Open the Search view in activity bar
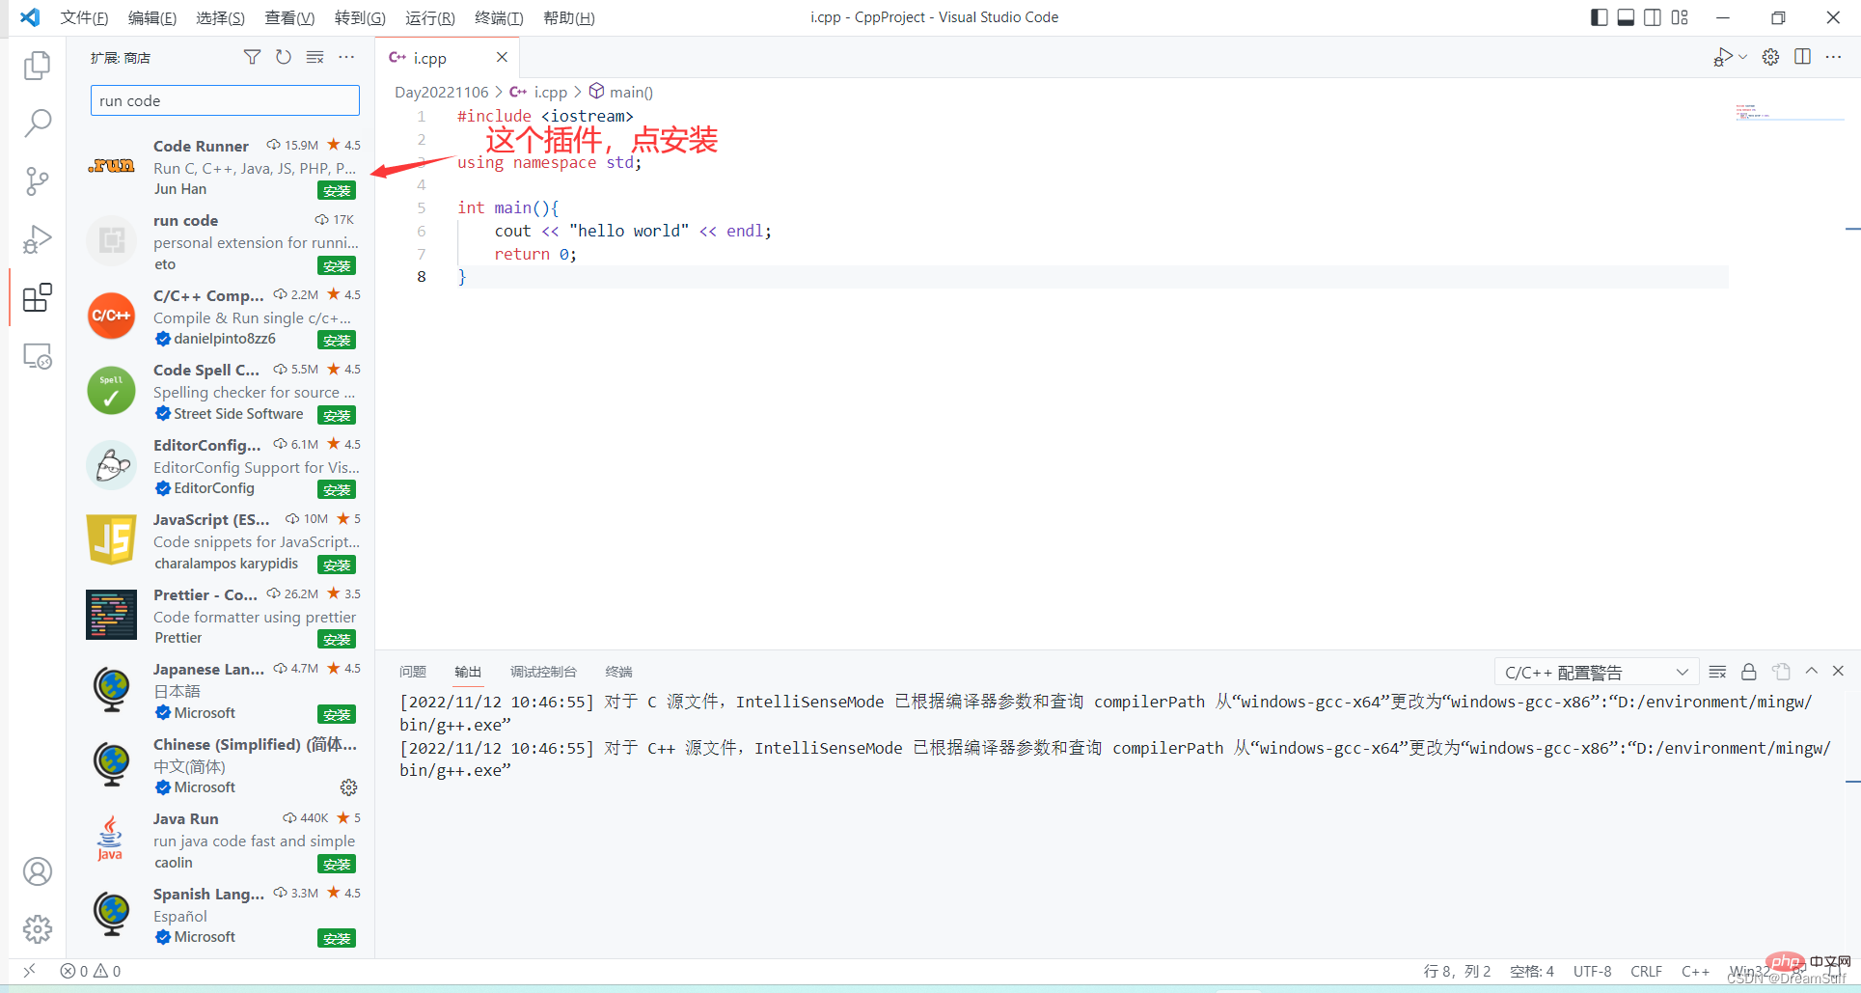This screenshot has width=1861, height=993. pos(37,123)
